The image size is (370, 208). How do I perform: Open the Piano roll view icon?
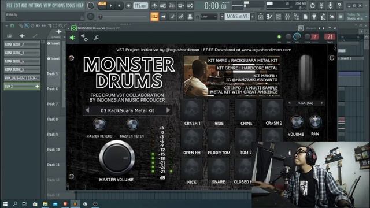point(269,17)
